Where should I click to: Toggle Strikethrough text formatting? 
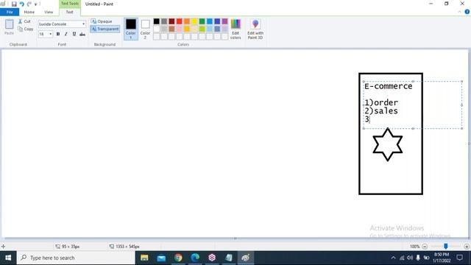pos(82,34)
